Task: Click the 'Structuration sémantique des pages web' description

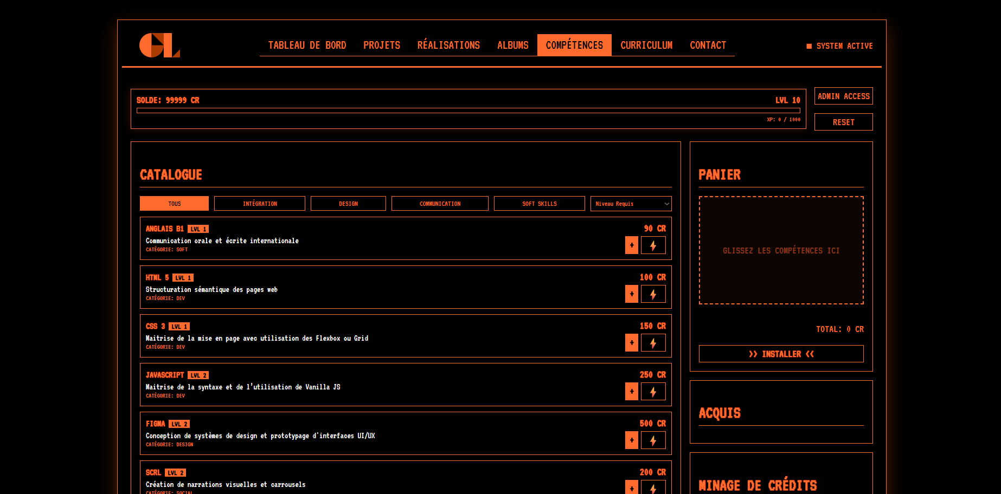Action: 211,290
